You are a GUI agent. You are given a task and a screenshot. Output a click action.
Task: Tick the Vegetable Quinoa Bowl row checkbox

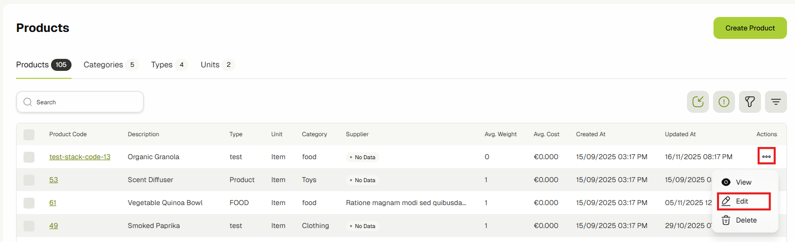tap(29, 203)
